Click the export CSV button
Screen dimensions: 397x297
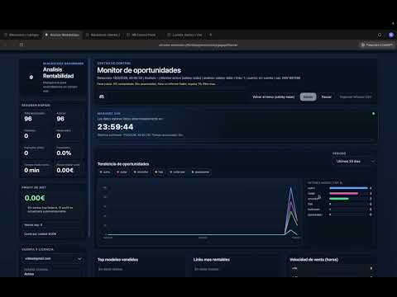tap(356, 97)
